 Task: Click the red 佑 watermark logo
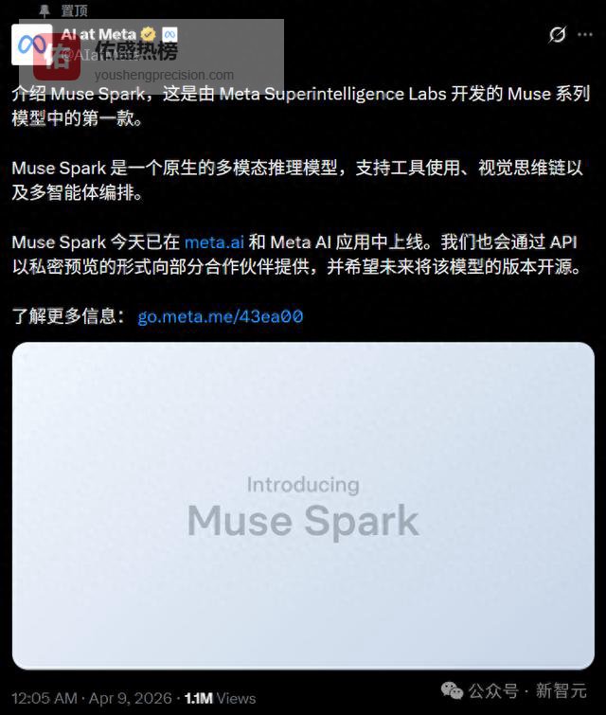(57, 57)
